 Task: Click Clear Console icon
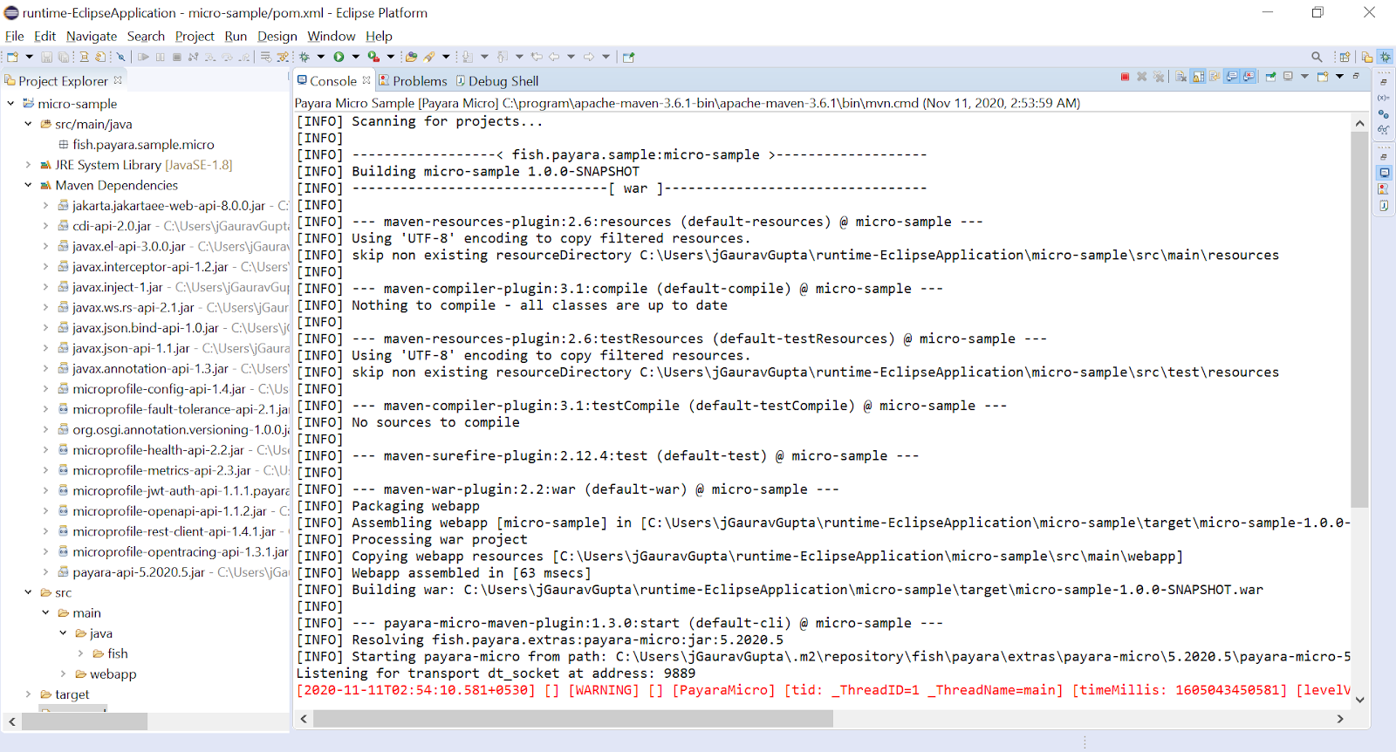[1180, 77]
